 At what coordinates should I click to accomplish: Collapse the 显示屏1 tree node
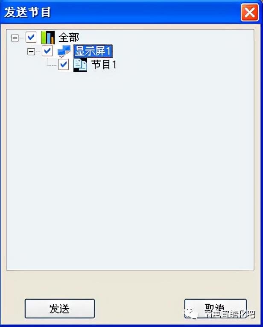tap(31, 51)
